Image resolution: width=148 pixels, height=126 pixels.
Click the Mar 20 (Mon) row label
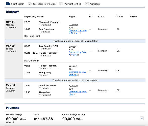(x=32, y=61)
